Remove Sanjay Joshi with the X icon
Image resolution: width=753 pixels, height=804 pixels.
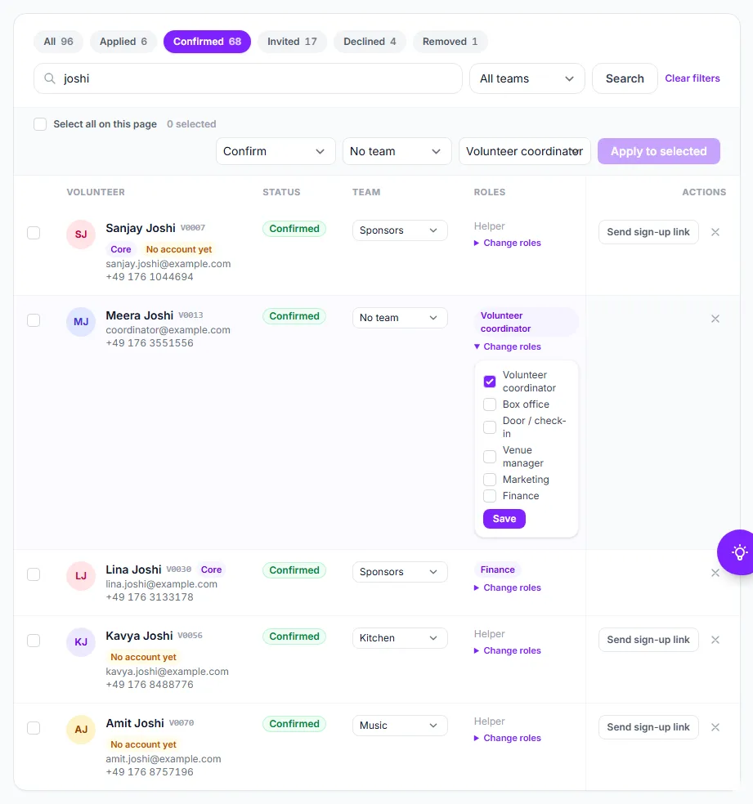coord(715,232)
